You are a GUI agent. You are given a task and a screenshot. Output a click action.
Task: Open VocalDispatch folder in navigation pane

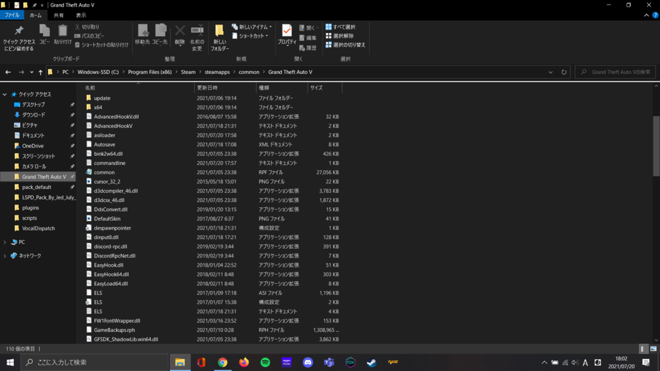tap(38, 228)
